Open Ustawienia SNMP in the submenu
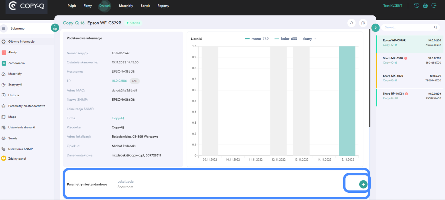This screenshot has width=445, height=200. pyautogui.click(x=17, y=149)
